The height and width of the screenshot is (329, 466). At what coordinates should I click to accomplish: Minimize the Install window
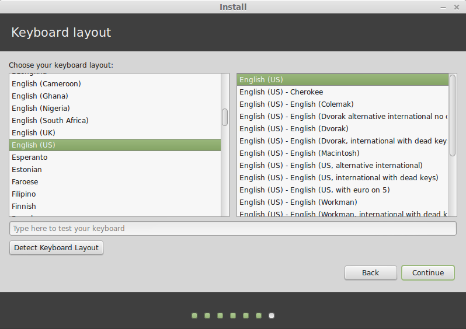pyautogui.click(x=443, y=7)
